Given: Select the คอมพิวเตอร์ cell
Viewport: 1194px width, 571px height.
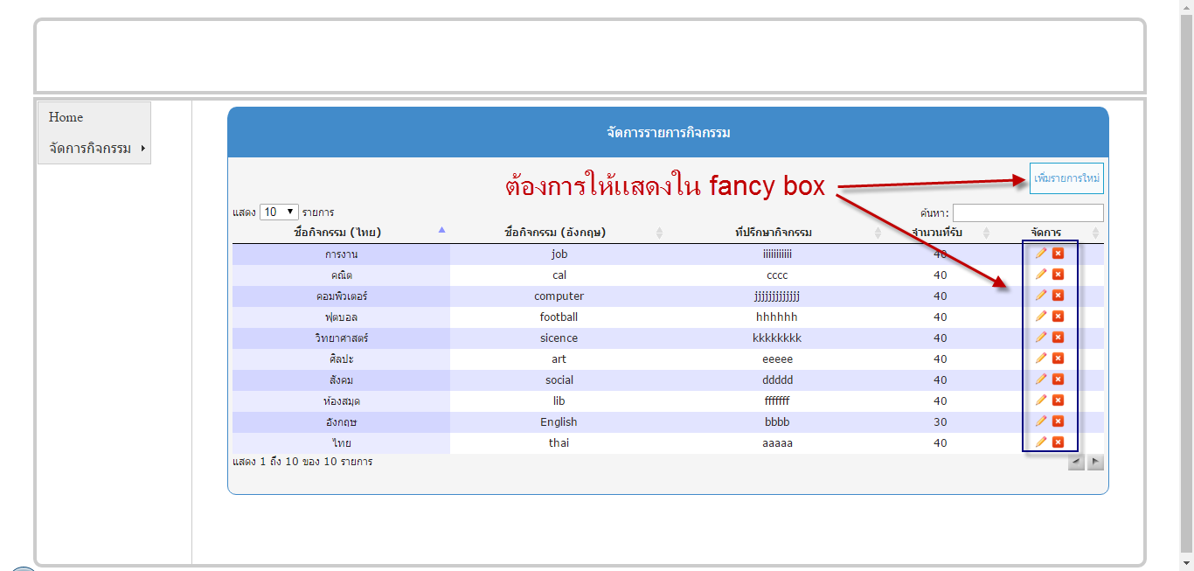Looking at the screenshot, I should click(x=341, y=296).
